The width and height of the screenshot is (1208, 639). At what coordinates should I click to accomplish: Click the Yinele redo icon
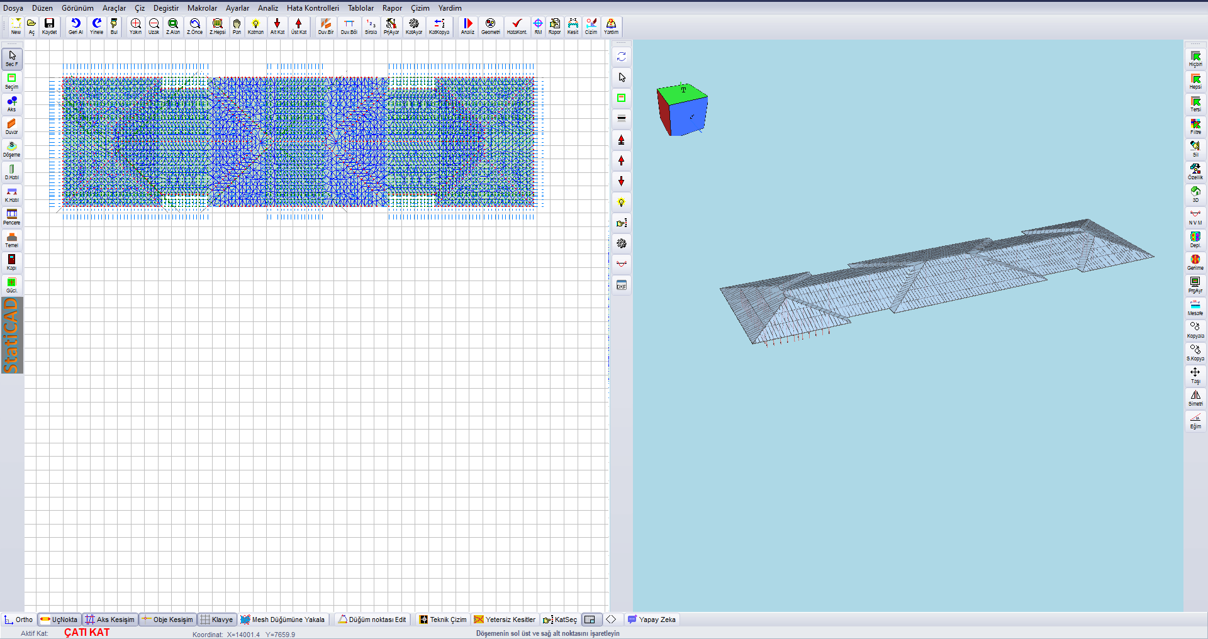(x=96, y=26)
